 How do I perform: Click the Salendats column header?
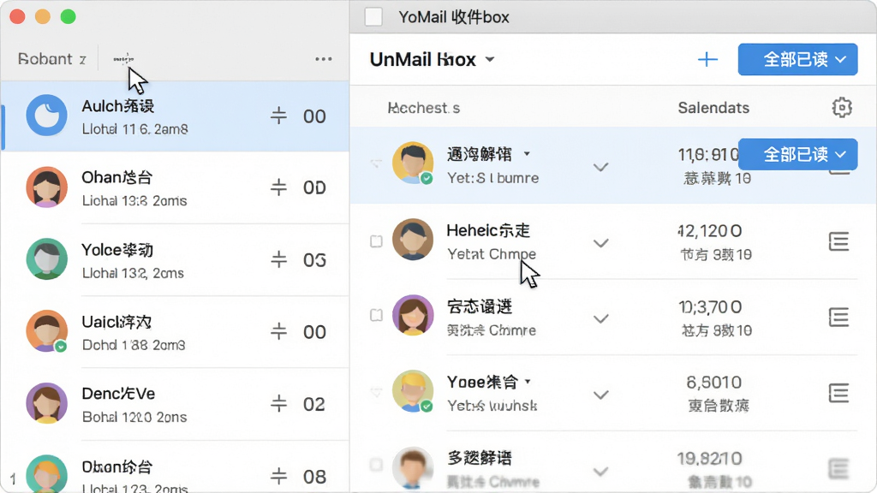click(x=713, y=108)
